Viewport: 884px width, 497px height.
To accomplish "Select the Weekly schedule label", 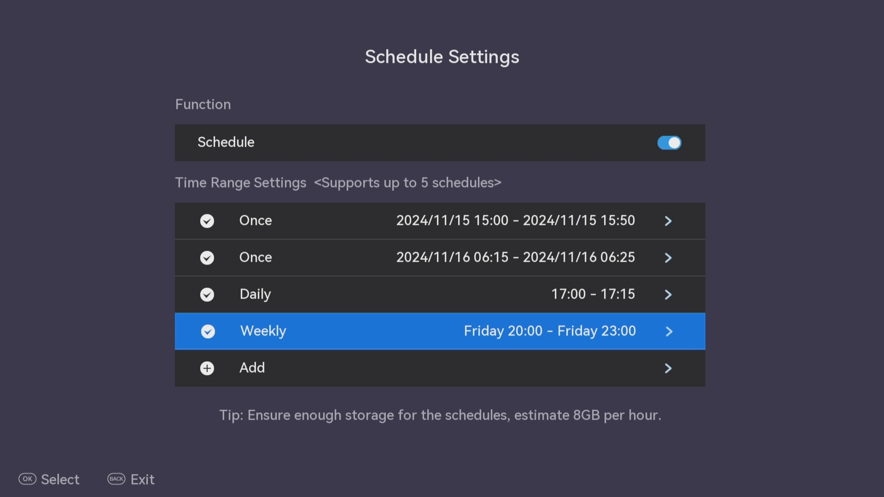I will [263, 331].
